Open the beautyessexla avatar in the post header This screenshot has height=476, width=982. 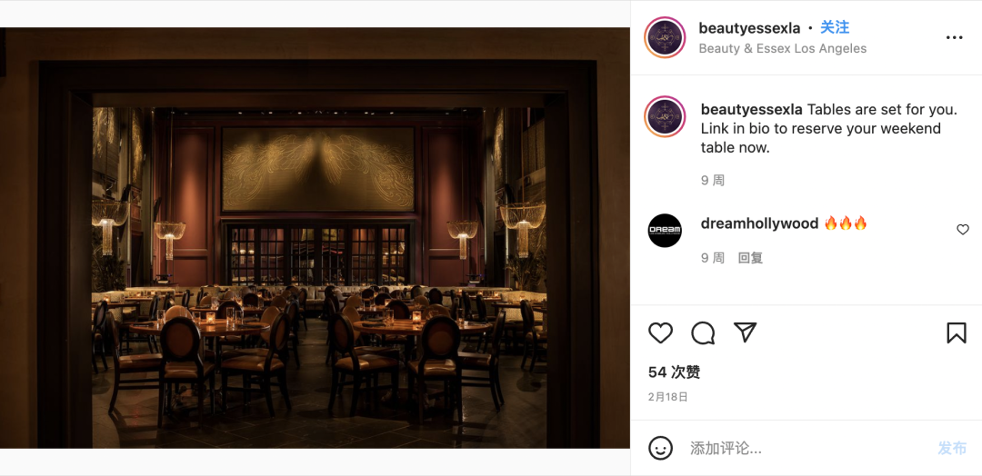click(665, 37)
